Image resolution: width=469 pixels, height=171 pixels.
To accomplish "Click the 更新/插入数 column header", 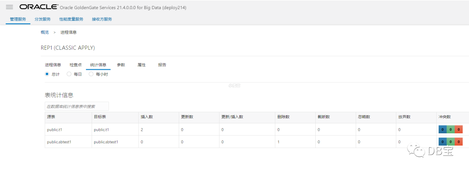I will pyautogui.click(x=247, y=117).
